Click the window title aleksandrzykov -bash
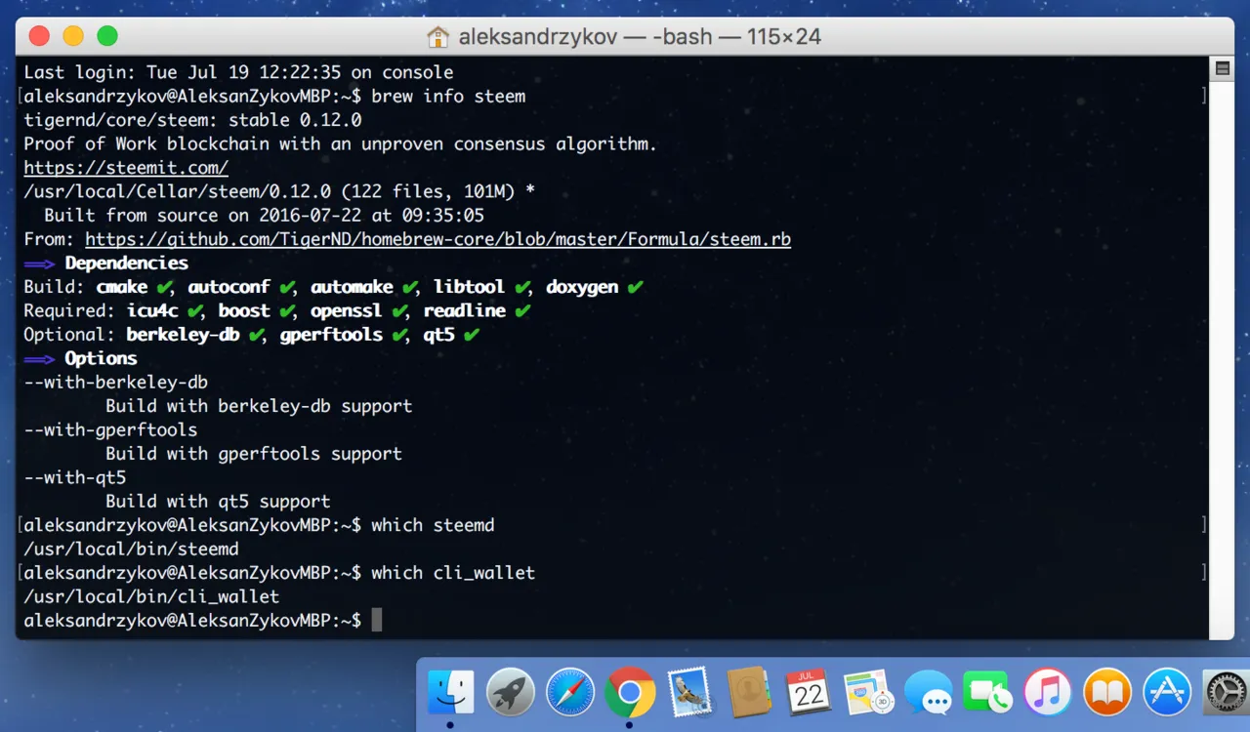Image resolution: width=1250 pixels, height=732 pixels. [x=640, y=37]
